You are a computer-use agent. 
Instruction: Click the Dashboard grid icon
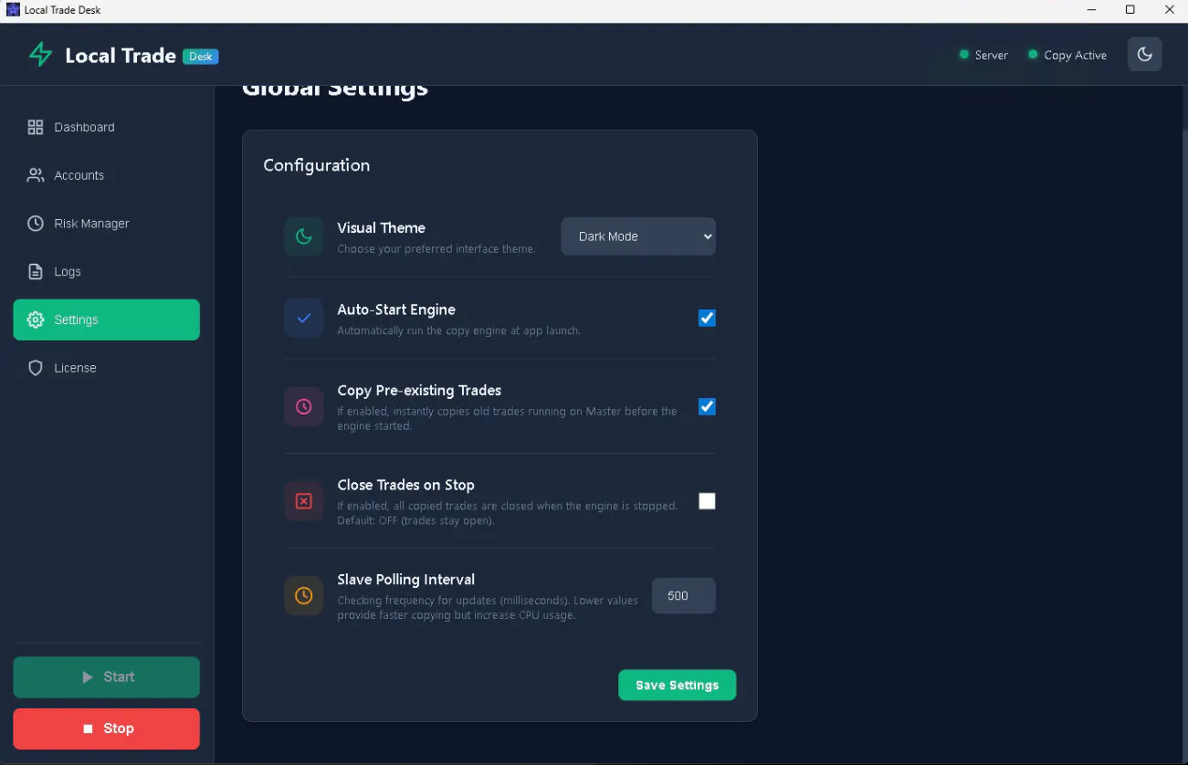(x=36, y=127)
